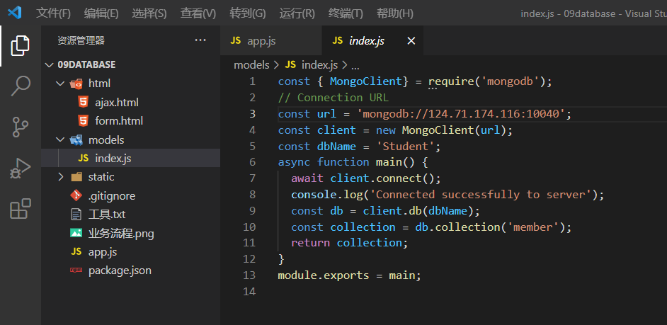Click the 'Student' string on line 5
This screenshot has height=325, width=667.
pos(406,147)
